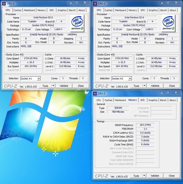Screen dimensions: 183x184
Task: Switch to the Caches tab in the Socket #1 window
Action: point(17,10)
